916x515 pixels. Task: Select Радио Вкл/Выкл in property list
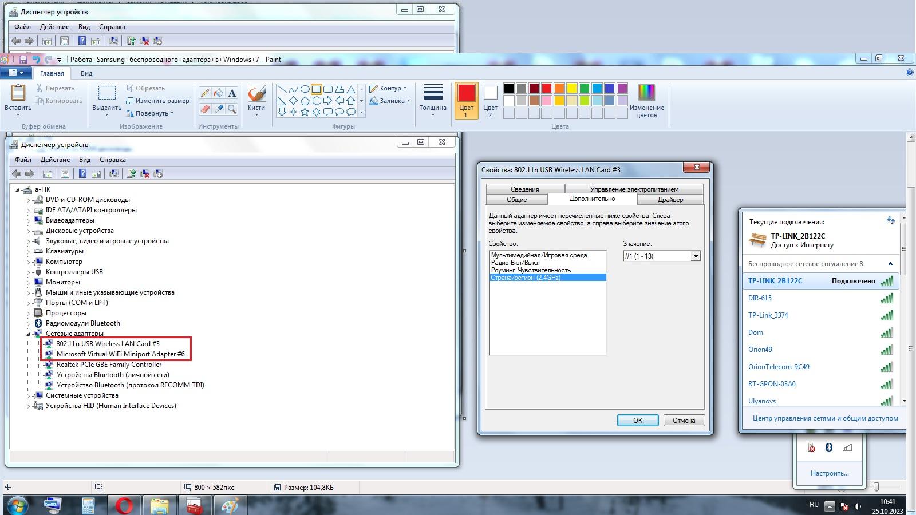(x=548, y=263)
